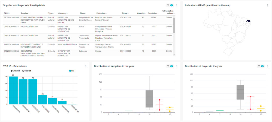This screenshot has width=272, height=122.
Task: Click x-axis label 0702030139 in procedures chart
Action: 75,109
